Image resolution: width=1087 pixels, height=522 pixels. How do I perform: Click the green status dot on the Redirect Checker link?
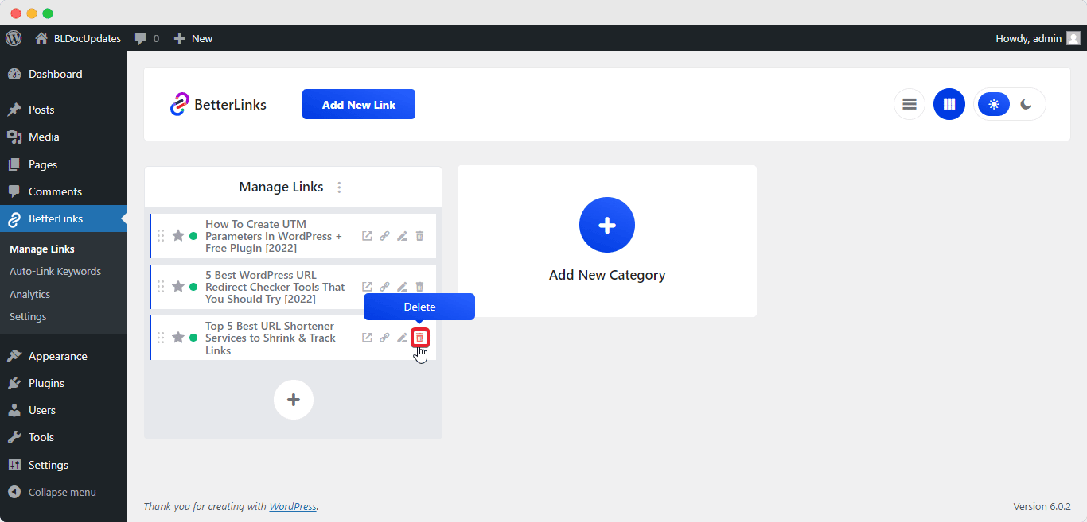click(x=192, y=287)
